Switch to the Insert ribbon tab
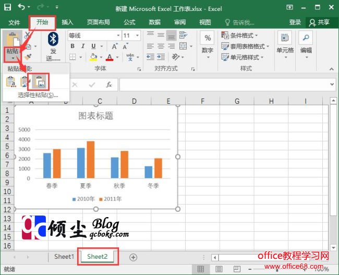The height and width of the screenshot is (275, 339). 67,22
